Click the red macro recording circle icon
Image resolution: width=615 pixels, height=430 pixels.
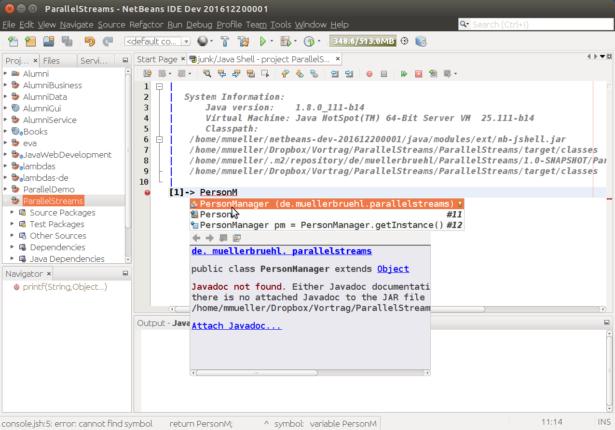[x=369, y=74]
